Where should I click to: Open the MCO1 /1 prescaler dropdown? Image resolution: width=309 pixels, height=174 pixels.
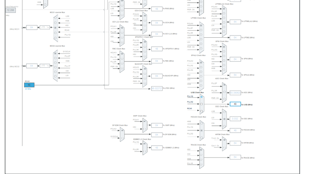45,27
